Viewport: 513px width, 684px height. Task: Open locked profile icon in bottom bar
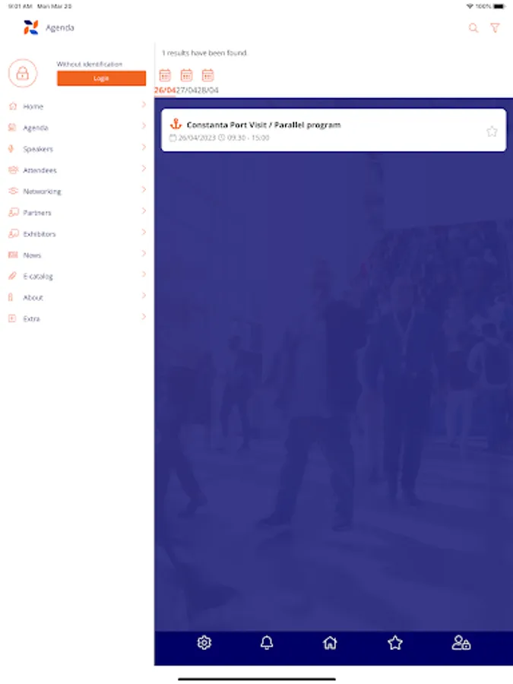[461, 642]
